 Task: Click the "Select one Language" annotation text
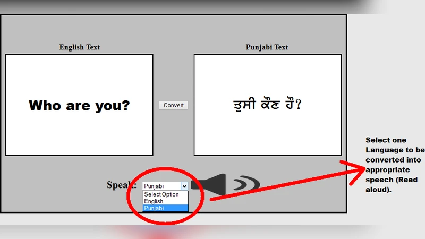tap(386, 140)
